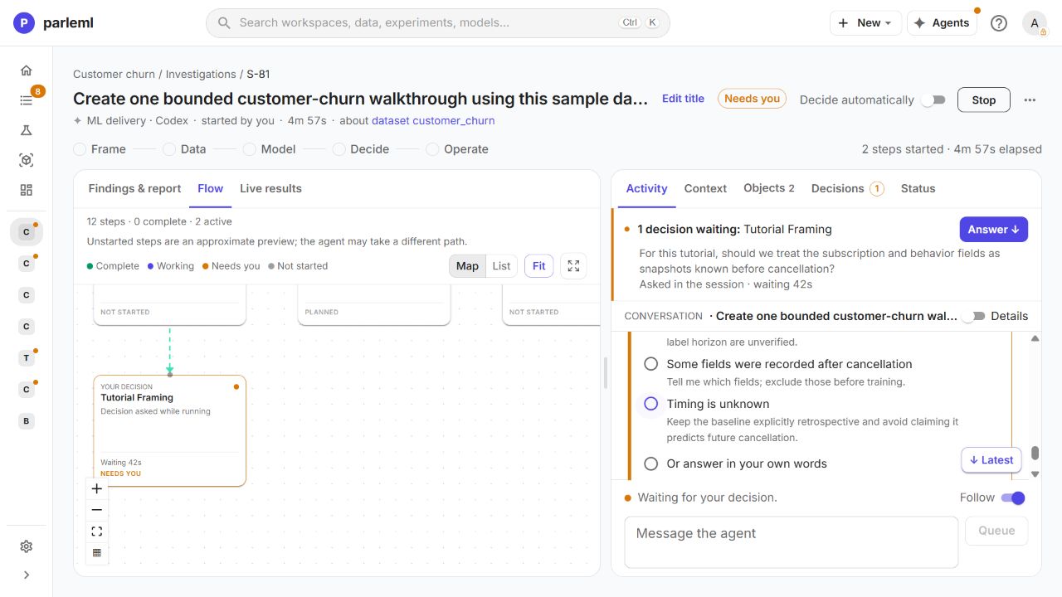Open the more options ellipsis menu
Screen dimensions: 1062x597
(x=1030, y=99)
